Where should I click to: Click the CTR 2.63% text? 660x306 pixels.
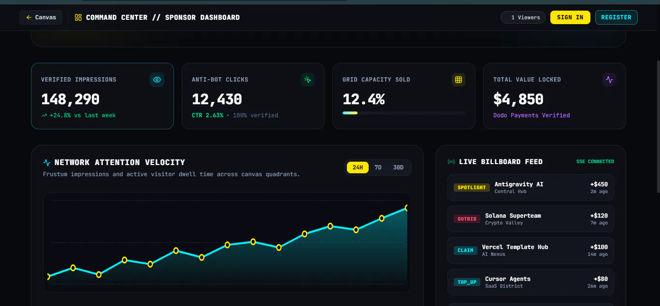coord(208,115)
